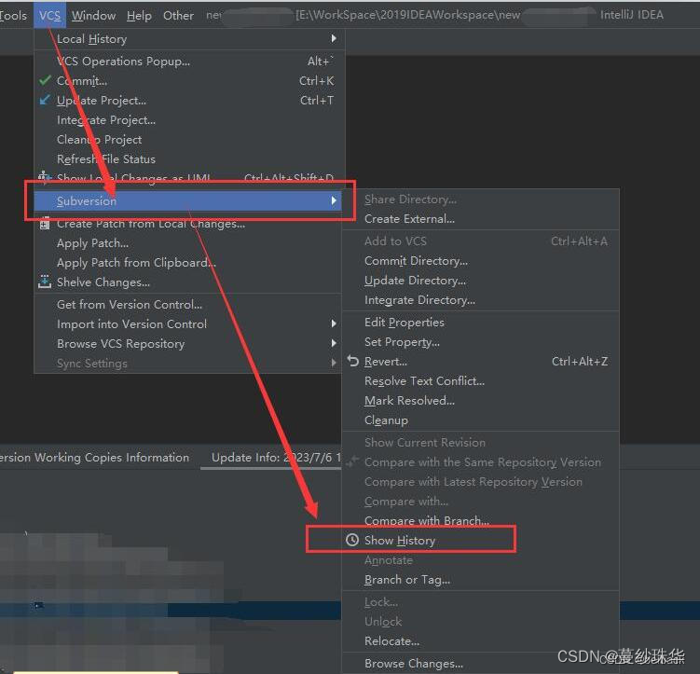Choose Commit Directory... submenu item
Image resolution: width=700 pixels, height=674 pixels.
tap(480, 260)
